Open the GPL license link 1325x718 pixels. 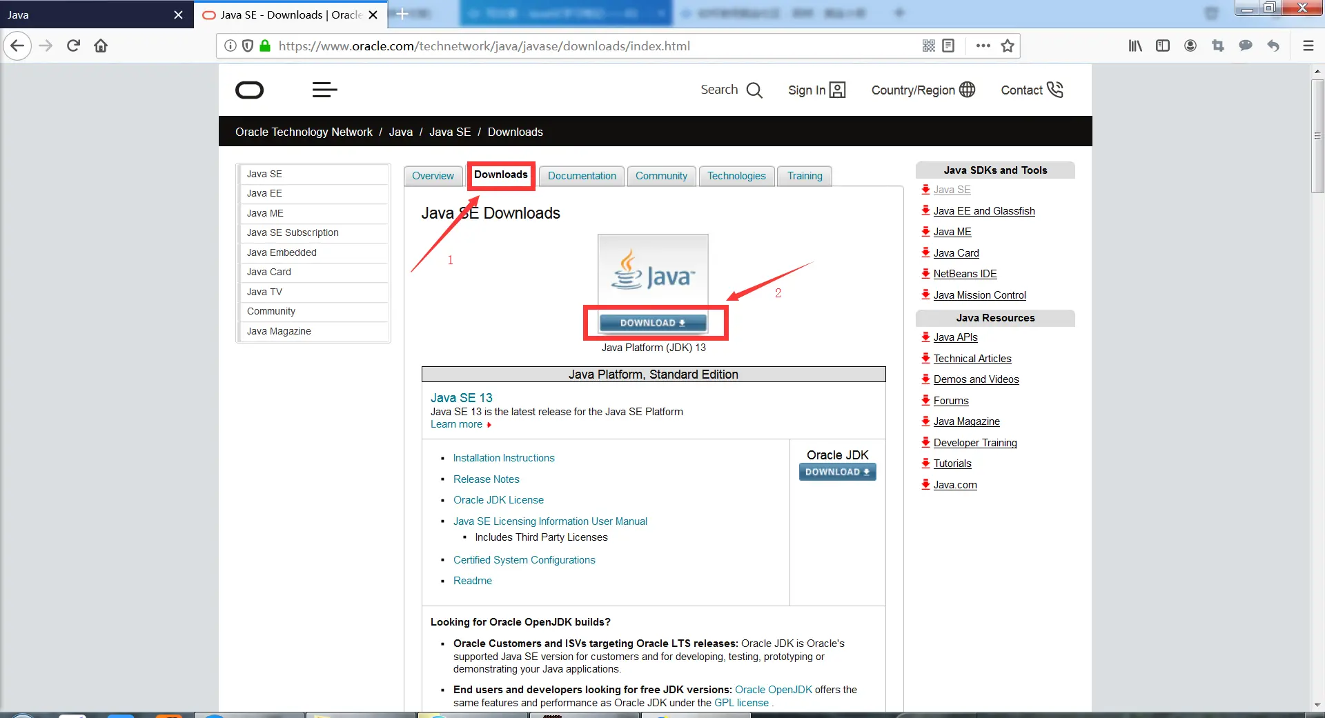741,703
